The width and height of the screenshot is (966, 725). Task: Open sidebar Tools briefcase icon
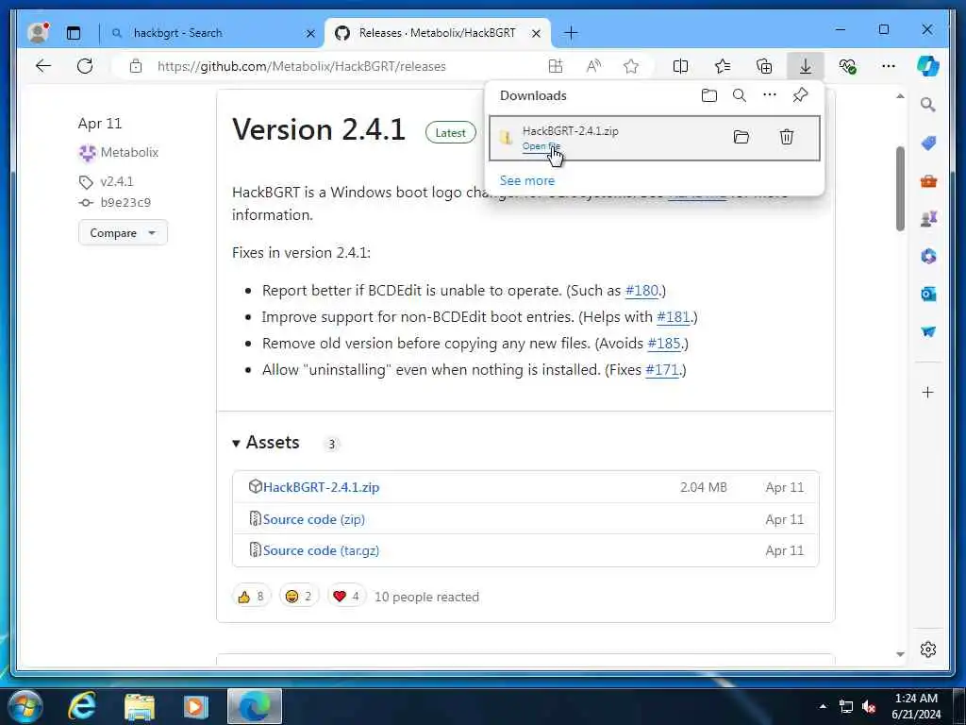928,181
